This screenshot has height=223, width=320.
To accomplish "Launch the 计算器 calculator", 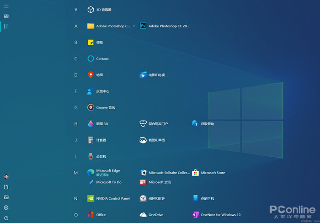I will tap(97, 140).
